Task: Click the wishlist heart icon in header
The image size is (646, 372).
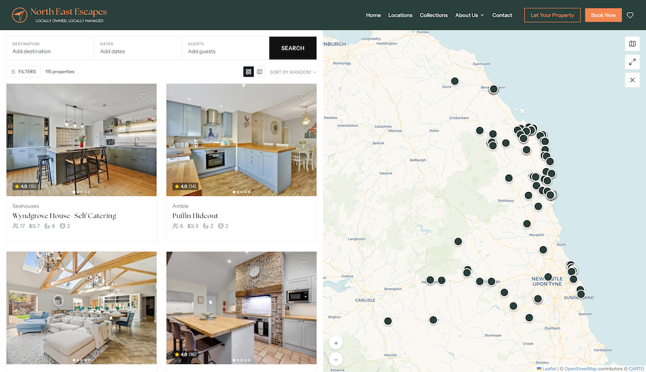Action: pos(630,15)
